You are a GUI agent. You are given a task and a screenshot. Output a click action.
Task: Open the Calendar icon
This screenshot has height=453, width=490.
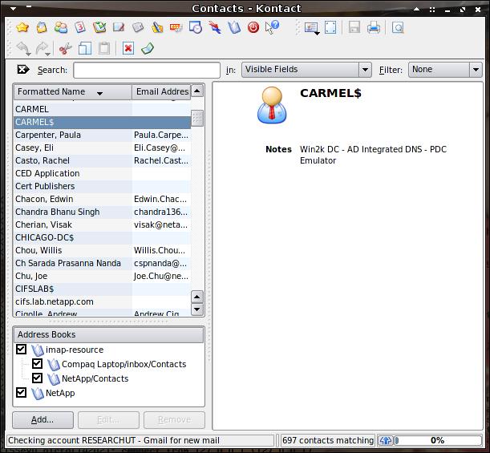[x=80, y=27]
